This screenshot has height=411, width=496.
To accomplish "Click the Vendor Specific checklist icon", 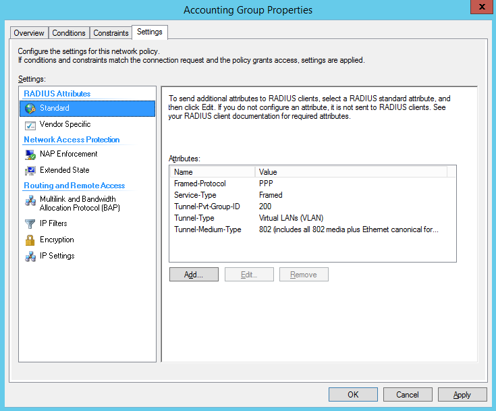I will tap(30, 126).
